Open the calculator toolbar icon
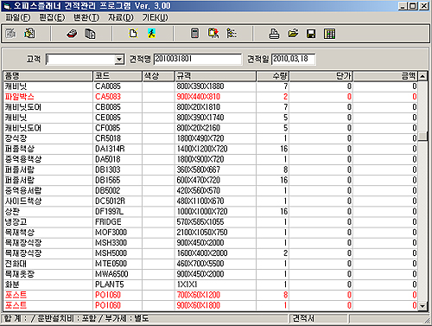 [x=195, y=34]
